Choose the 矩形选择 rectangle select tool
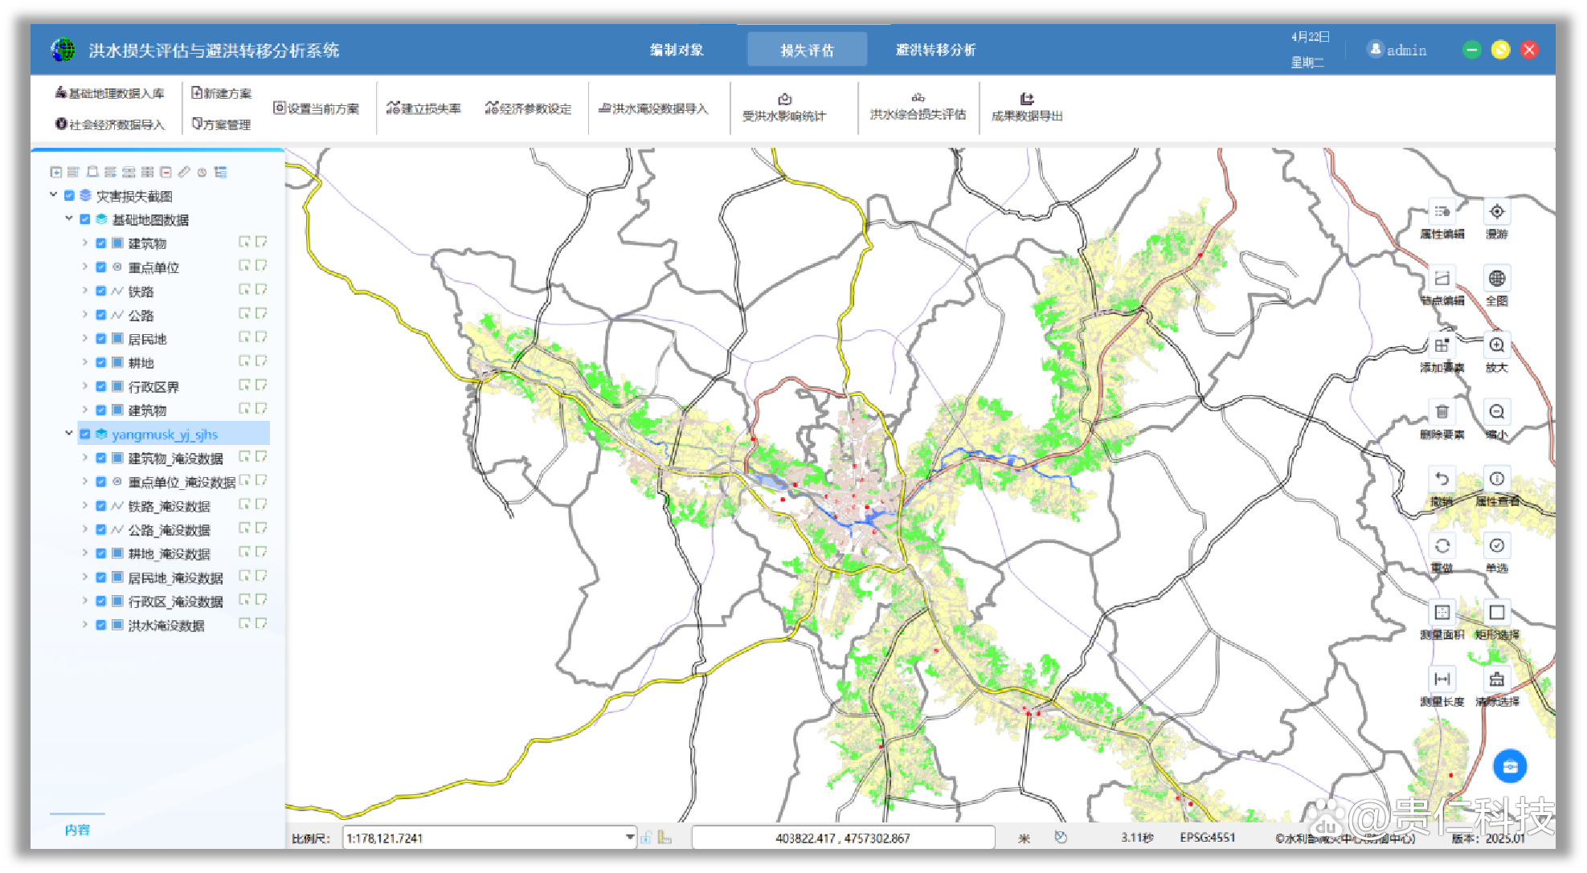Image resolution: width=1587 pixels, height=873 pixels. [1496, 620]
